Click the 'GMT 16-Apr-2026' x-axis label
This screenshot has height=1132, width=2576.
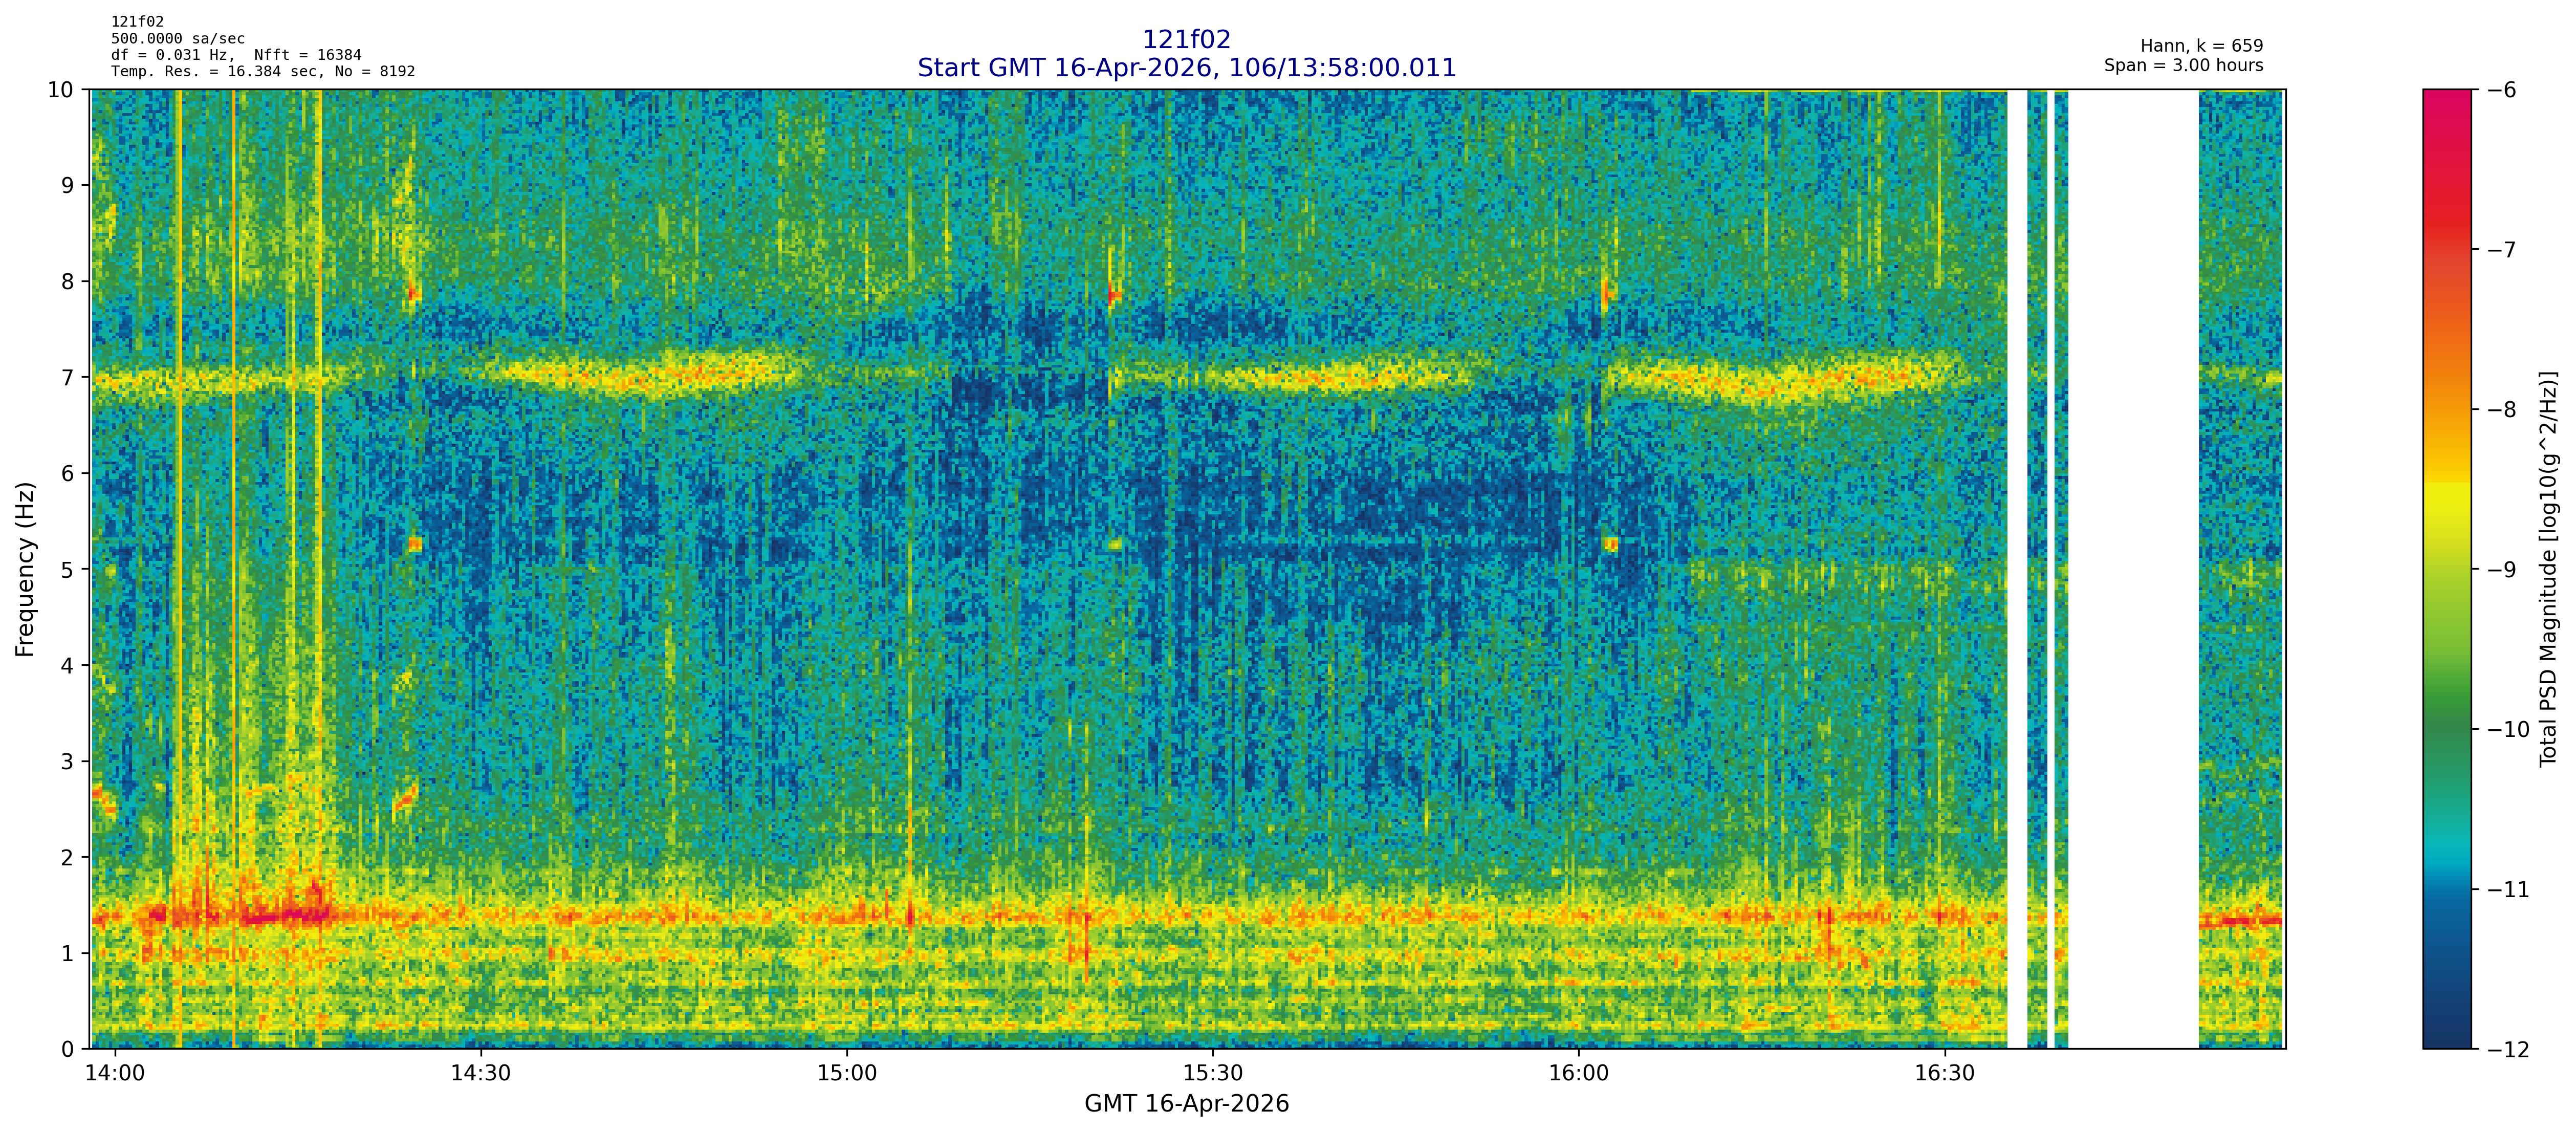(x=1186, y=1104)
